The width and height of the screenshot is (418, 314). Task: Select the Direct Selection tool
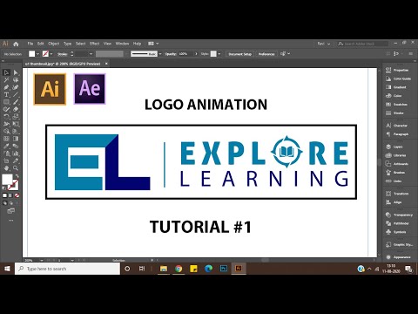(x=16, y=72)
